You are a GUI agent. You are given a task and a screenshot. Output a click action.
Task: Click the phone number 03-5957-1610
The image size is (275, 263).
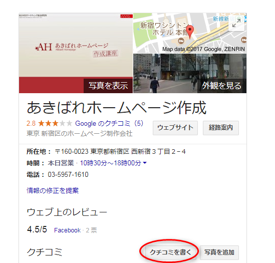tap(68, 174)
